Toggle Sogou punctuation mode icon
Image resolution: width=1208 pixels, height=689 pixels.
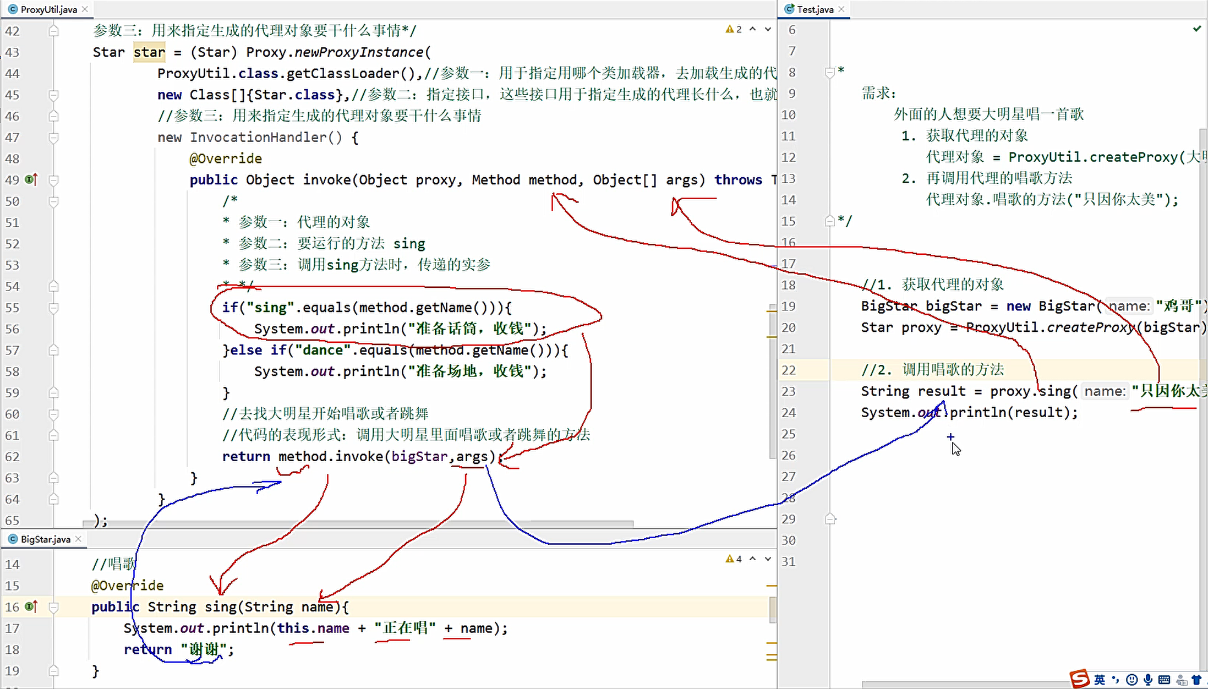tap(1116, 680)
